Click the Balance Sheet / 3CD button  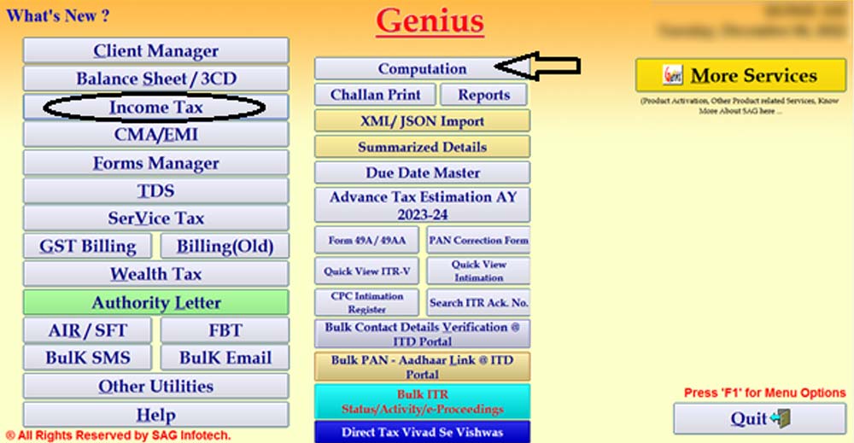(x=155, y=79)
